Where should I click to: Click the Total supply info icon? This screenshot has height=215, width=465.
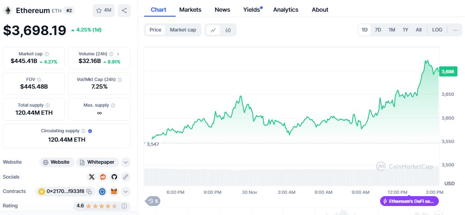click(48, 105)
